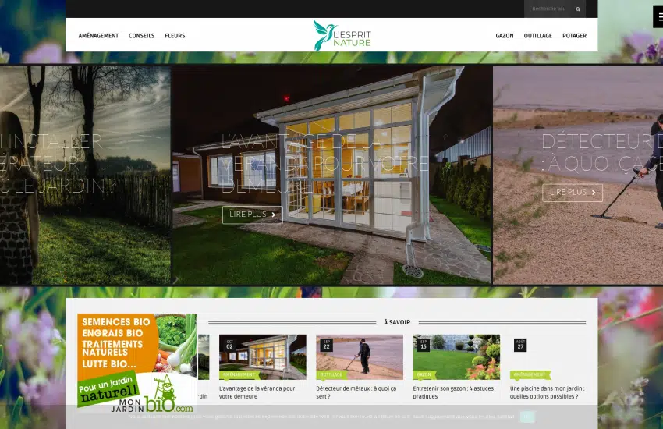The height and width of the screenshot is (429, 663).
Task: Open the véranda slide headline
Action: click(324, 164)
